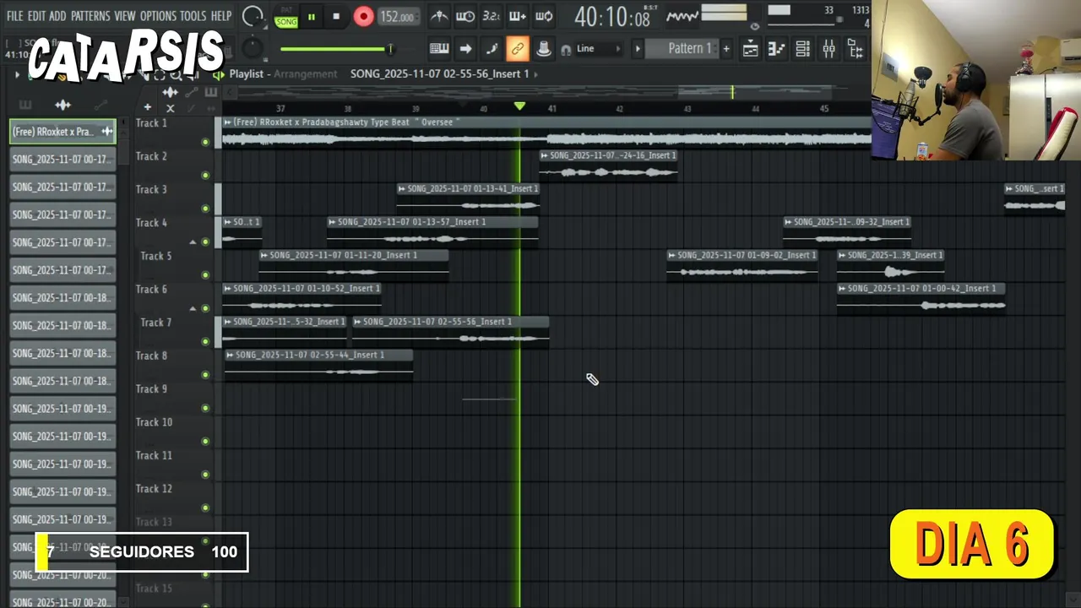
Task: Open the Arrangement selector in playlist title
Action: 305,74
